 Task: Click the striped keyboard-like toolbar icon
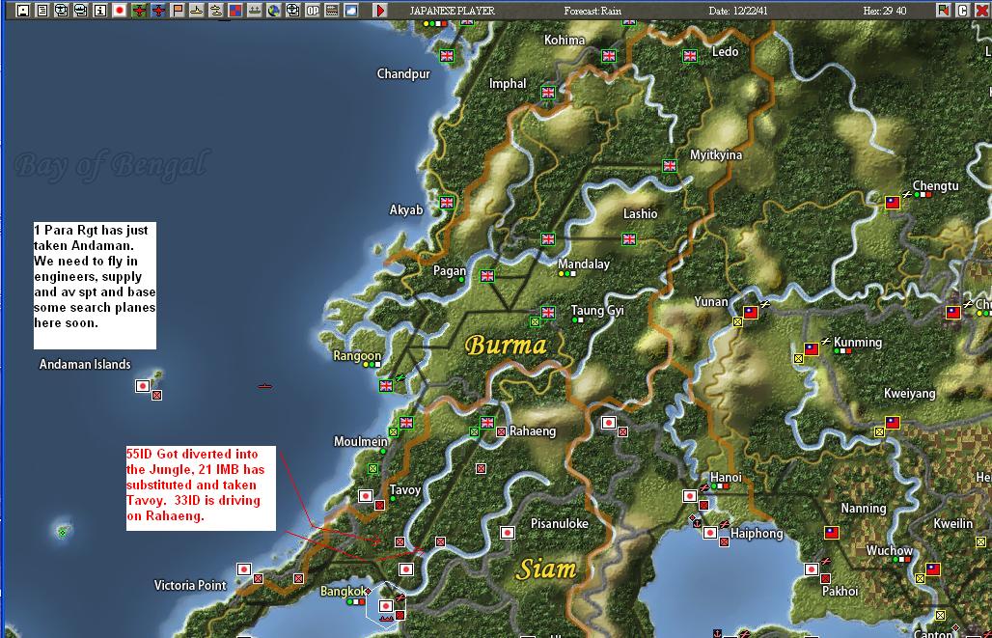(332, 10)
